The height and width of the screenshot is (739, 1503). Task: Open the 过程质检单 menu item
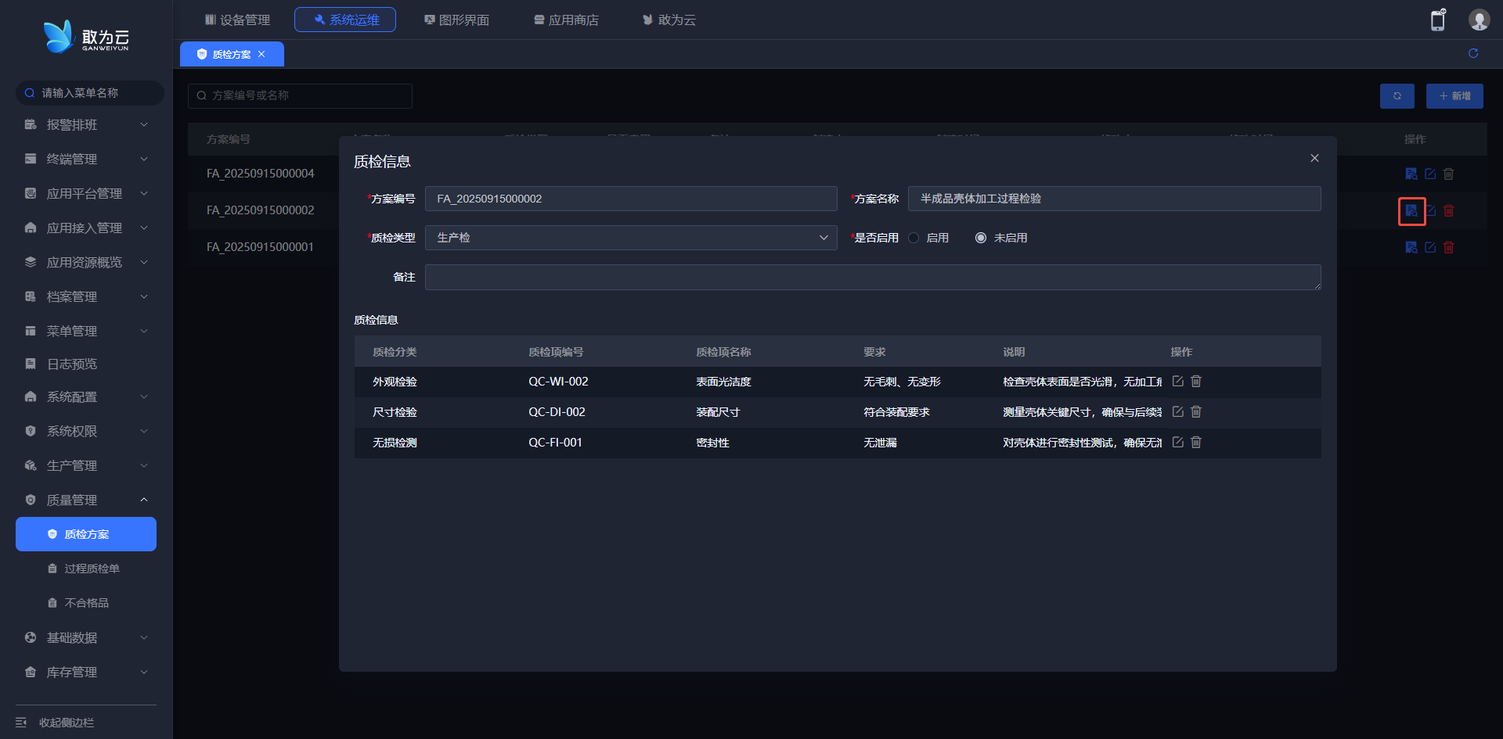pyautogui.click(x=92, y=569)
